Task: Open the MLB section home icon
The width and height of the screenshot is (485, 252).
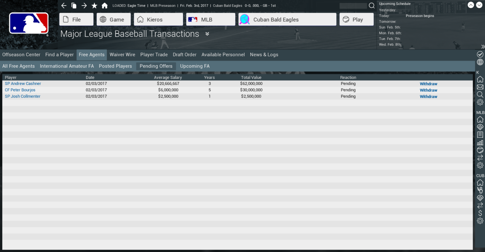Action: coord(480,119)
